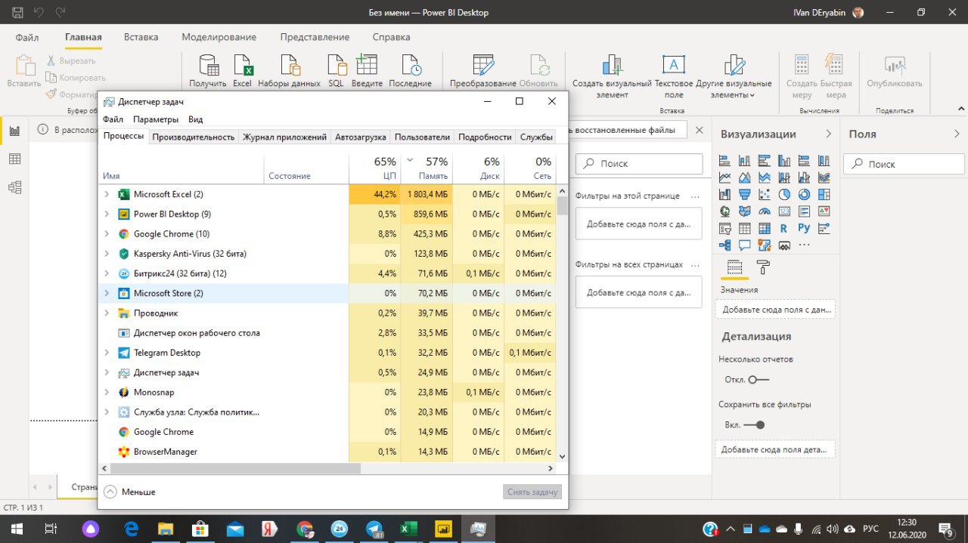Select the decomposition tree visualization
Screen dimensions: 968x543
(724, 245)
